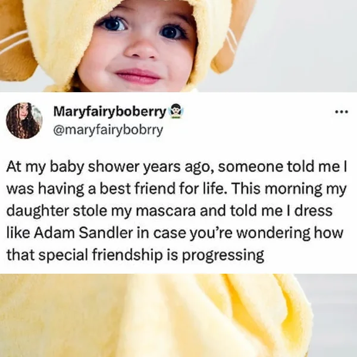
Task: Click the white whisker stripes on left ear
Action: pyautogui.click(x=14, y=42)
